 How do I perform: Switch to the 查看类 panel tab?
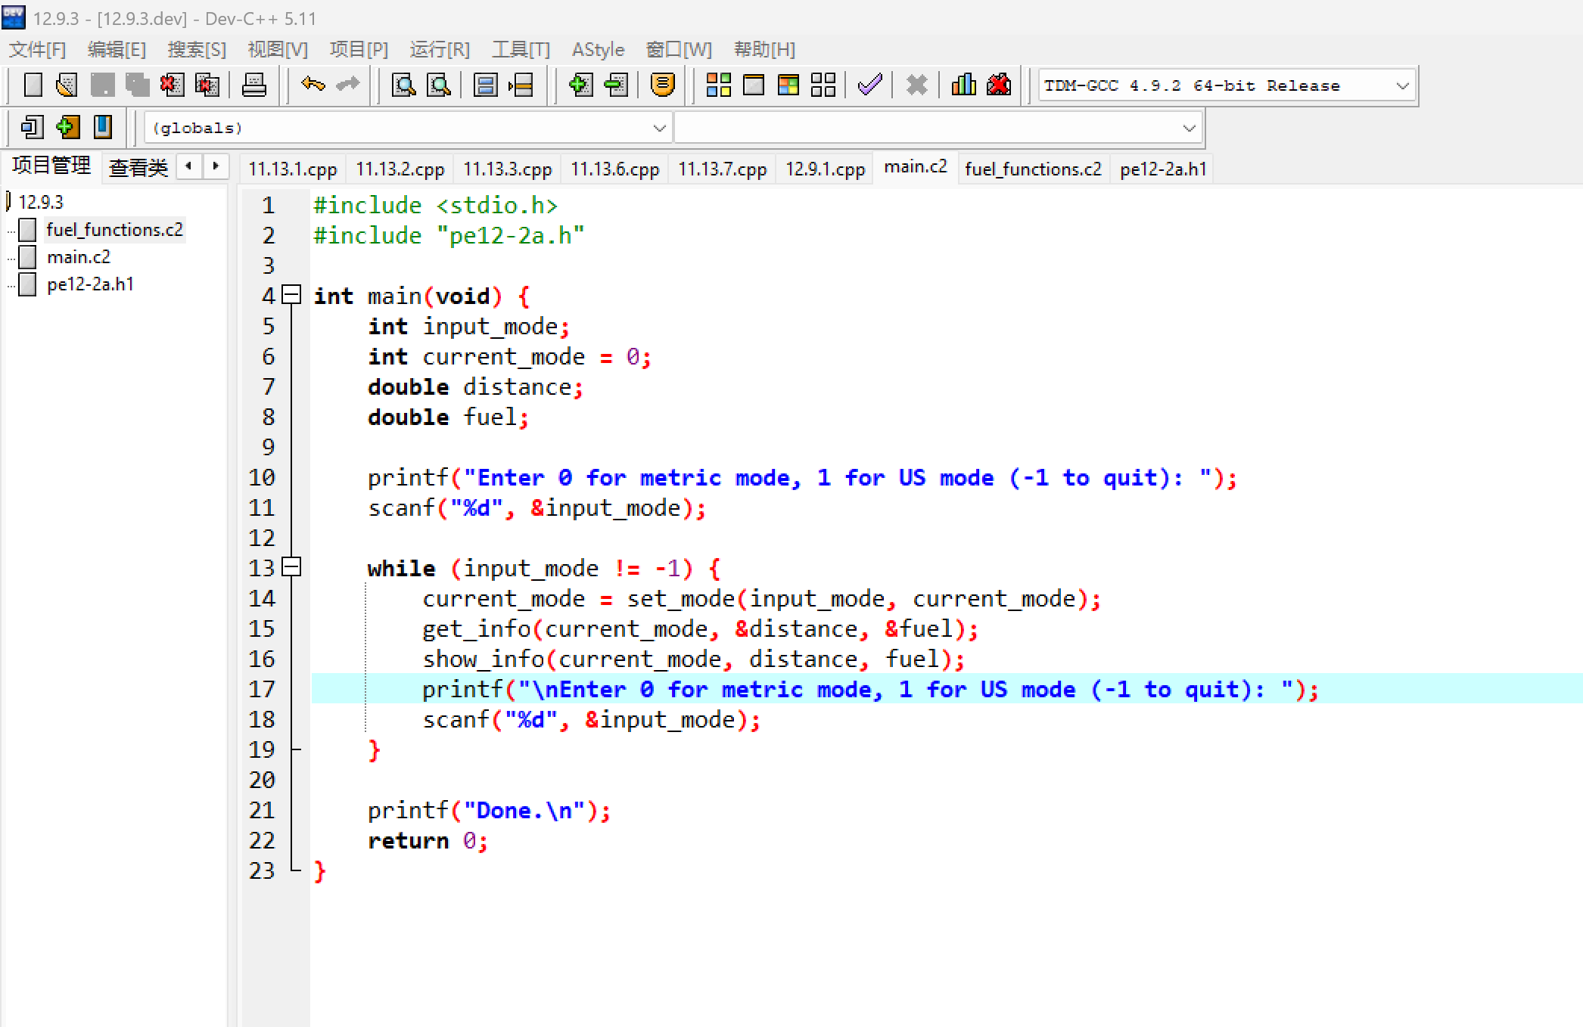pos(138,167)
